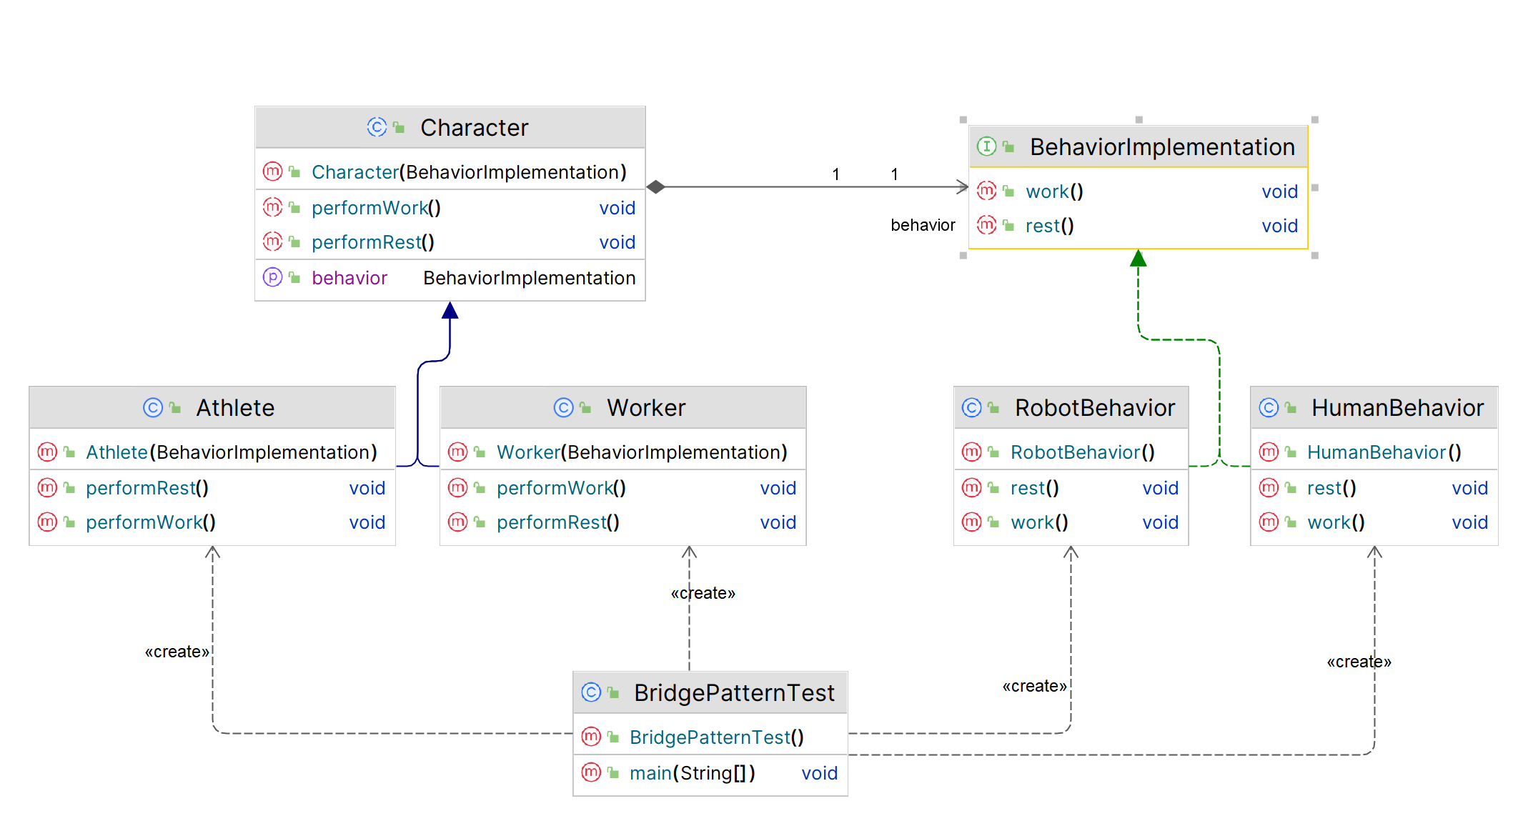
Task: Click the Athlete(BehaviorImplementation) constructor row
Action: click(x=231, y=452)
